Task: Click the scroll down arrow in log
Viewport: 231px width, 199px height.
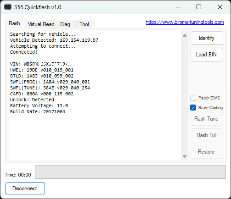Action: pyautogui.click(x=185, y=156)
